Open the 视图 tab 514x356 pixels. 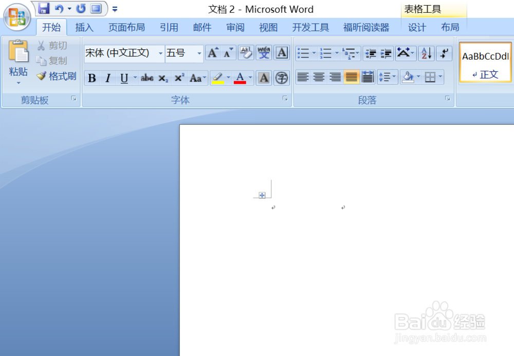tap(268, 27)
